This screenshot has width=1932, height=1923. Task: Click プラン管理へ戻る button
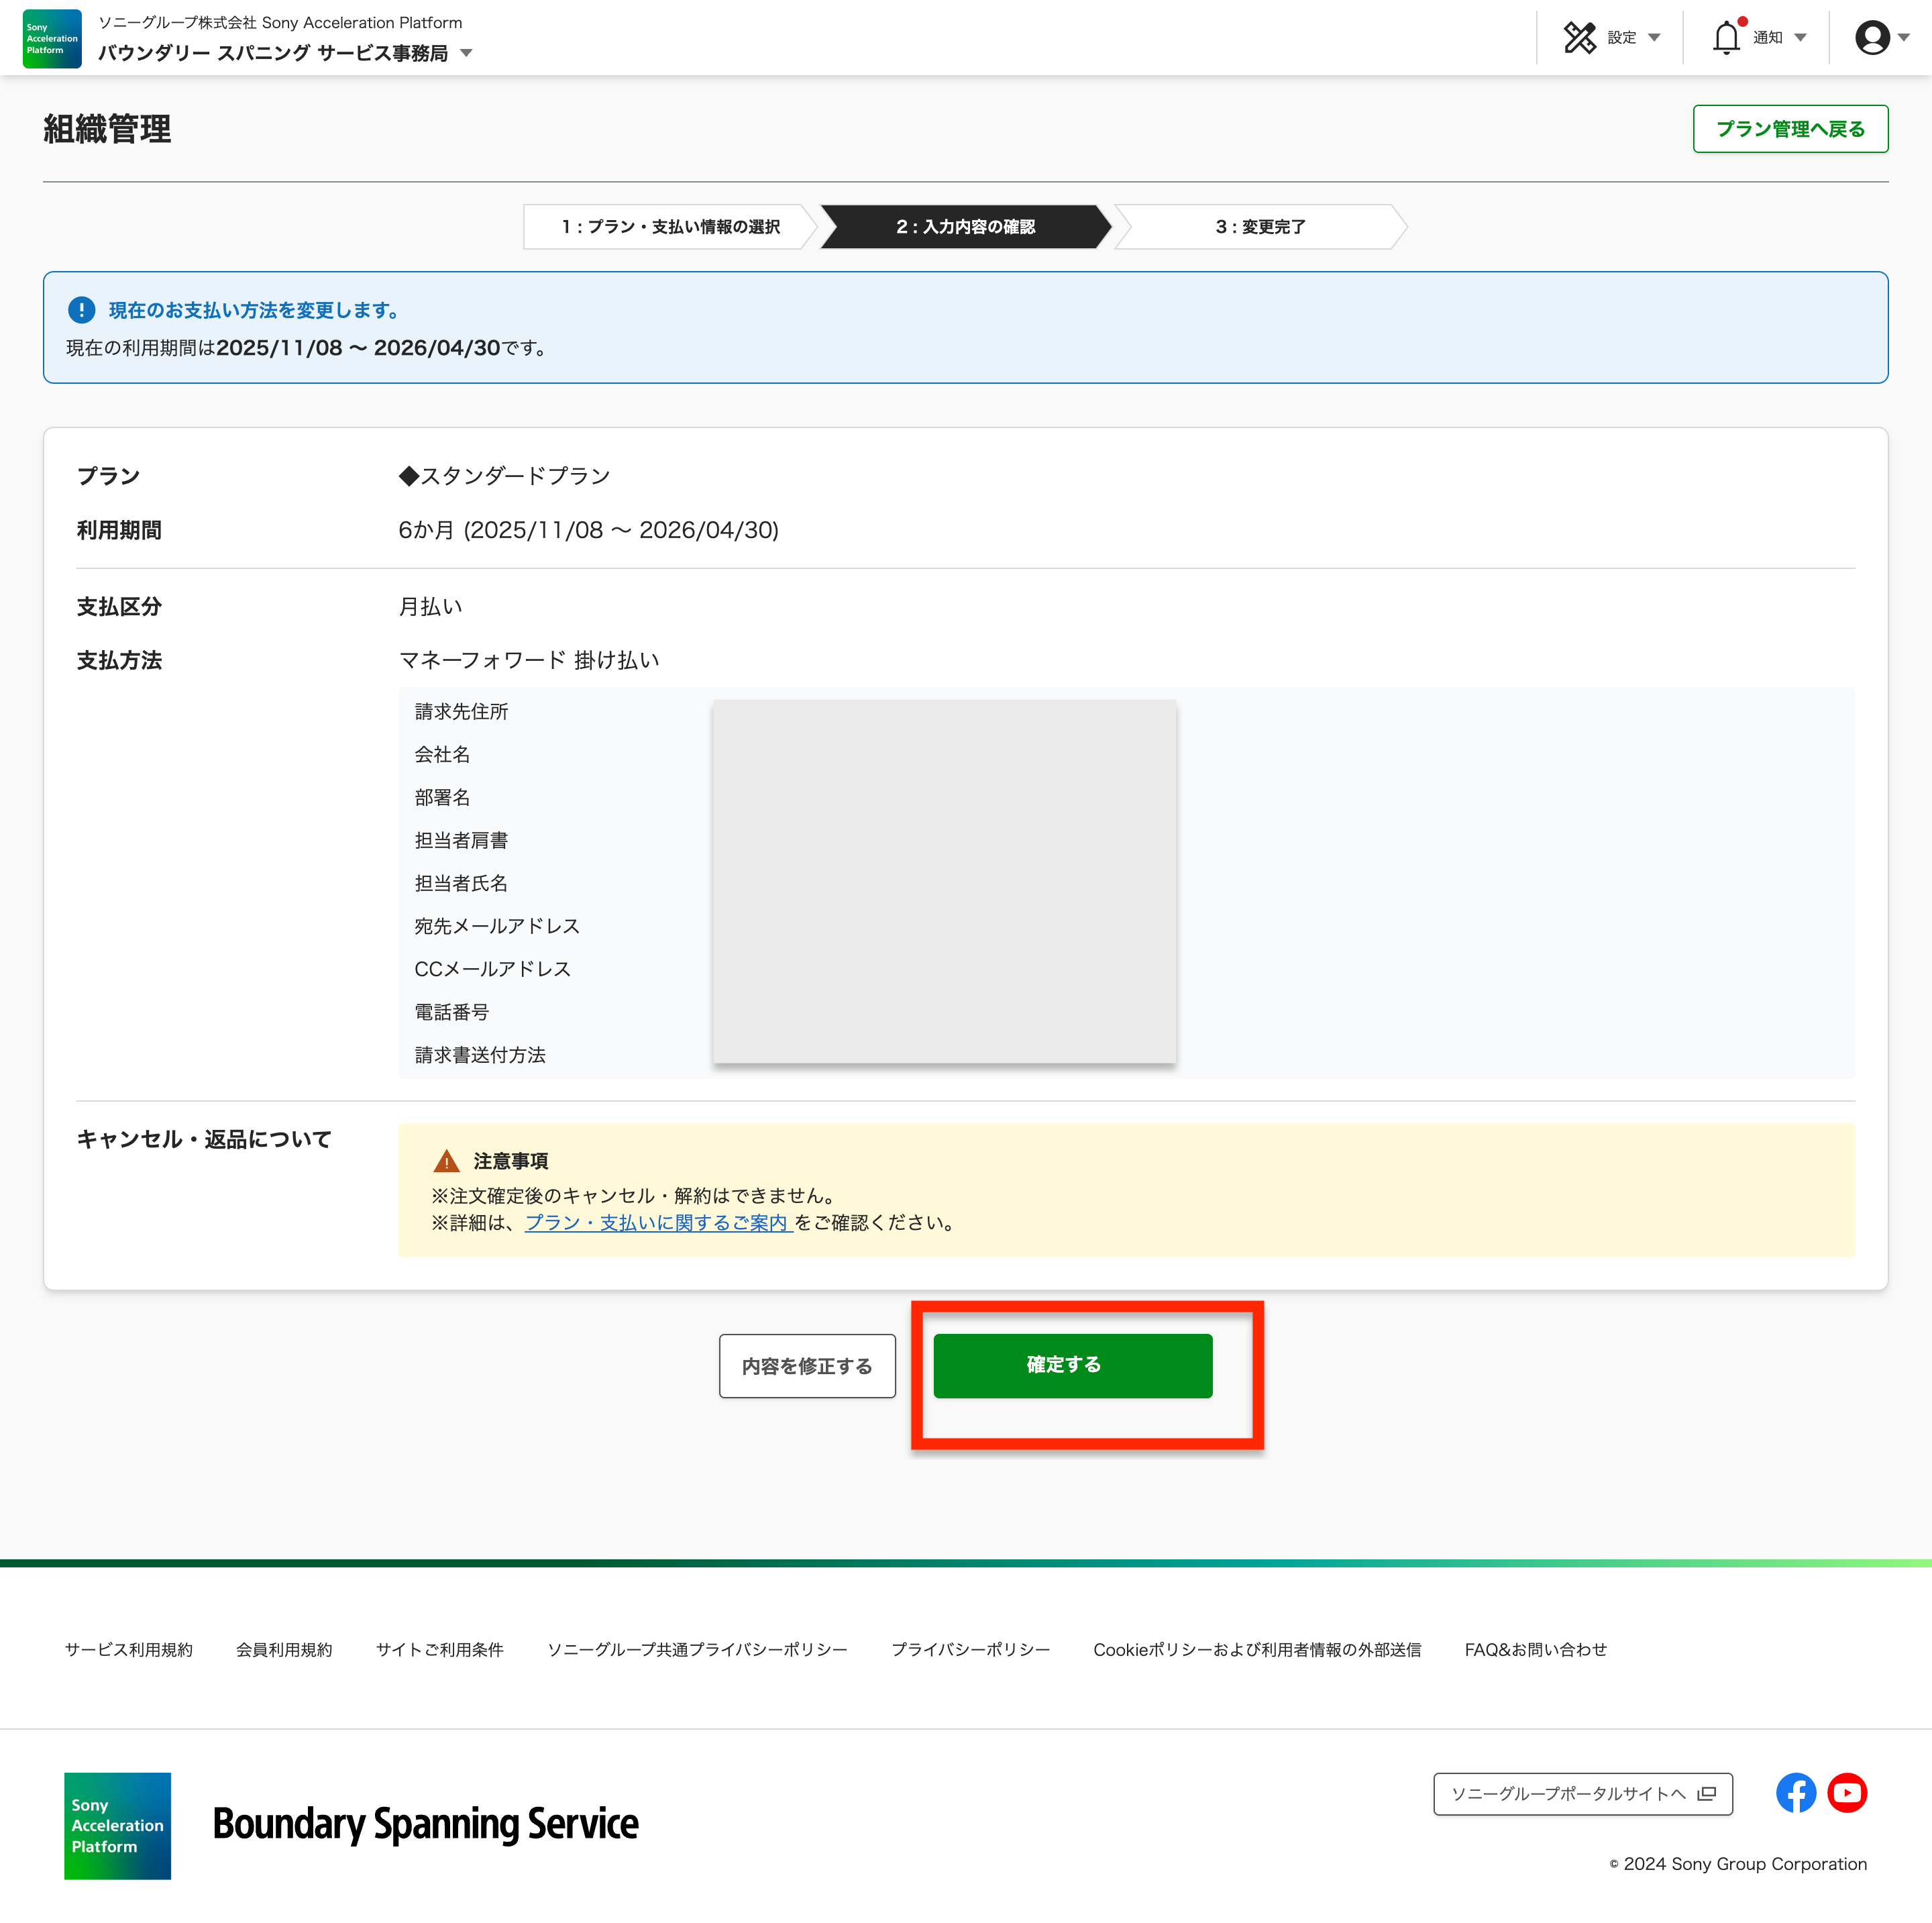tap(1790, 129)
